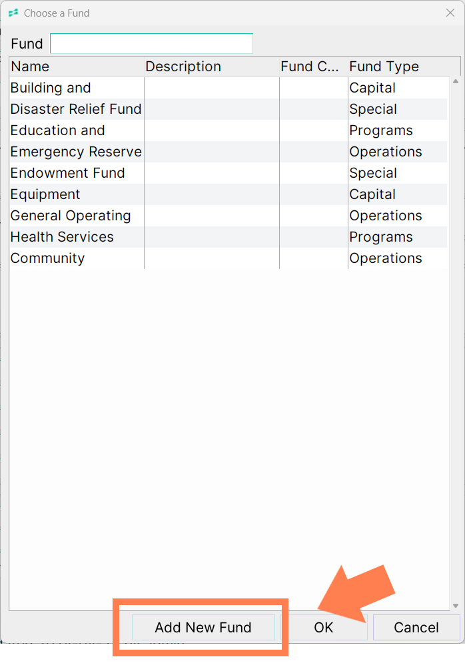
Task: Select the Building and fund row
Action: (229, 88)
